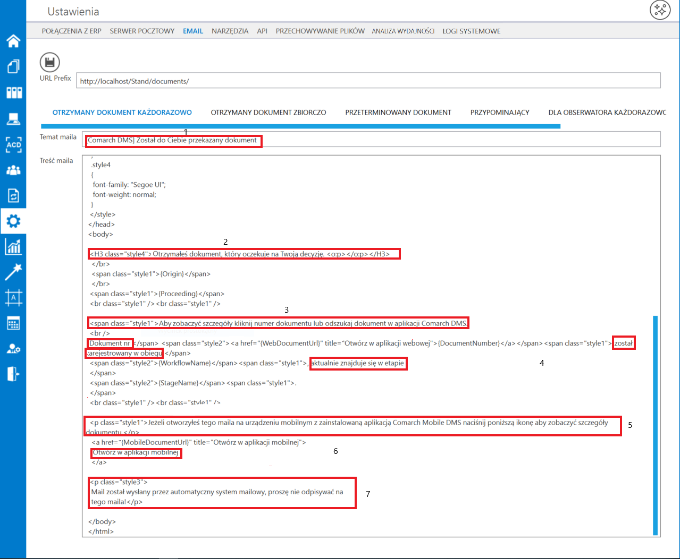Click the document refresh icon
The image size is (680, 559).
pos(13,195)
